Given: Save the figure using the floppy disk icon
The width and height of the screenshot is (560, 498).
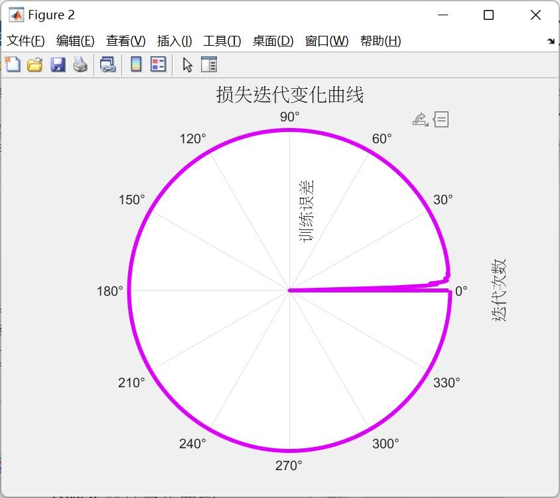Looking at the screenshot, I should [x=58, y=64].
